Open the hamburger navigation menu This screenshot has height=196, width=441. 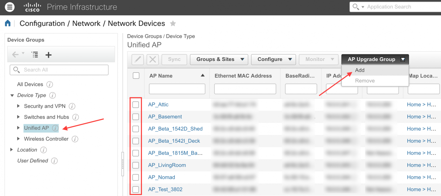[x=10, y=7]
